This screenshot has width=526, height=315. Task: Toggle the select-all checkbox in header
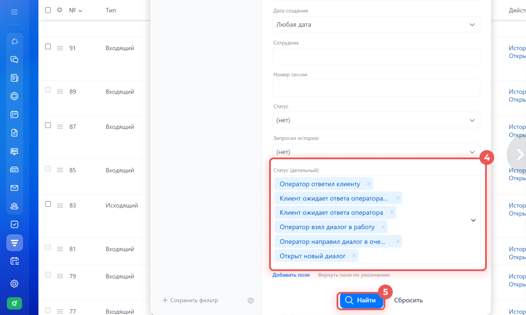coord(48,10)
